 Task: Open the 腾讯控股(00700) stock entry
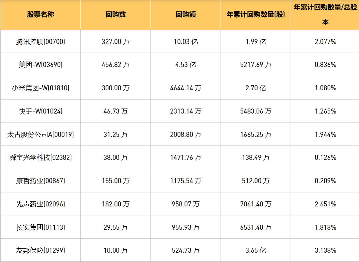[x=40, y=42]
